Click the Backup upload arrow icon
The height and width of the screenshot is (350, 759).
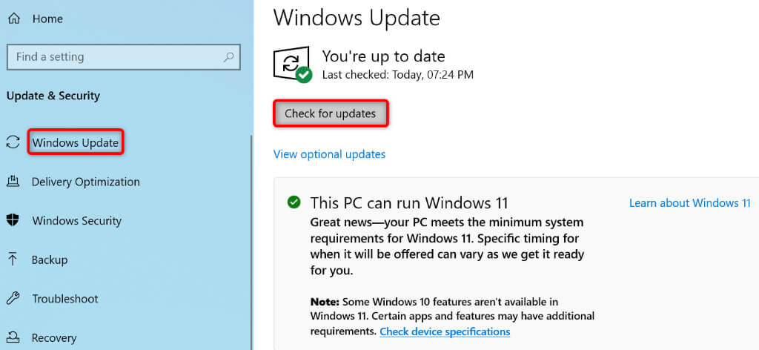(x=13, y=260)
